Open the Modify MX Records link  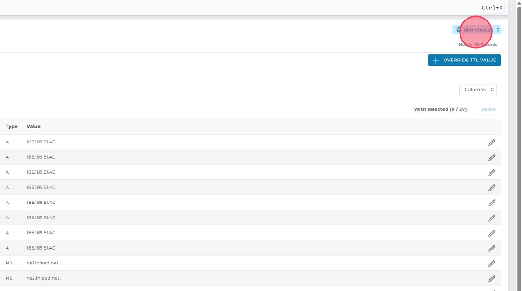(x=478, y=45)
